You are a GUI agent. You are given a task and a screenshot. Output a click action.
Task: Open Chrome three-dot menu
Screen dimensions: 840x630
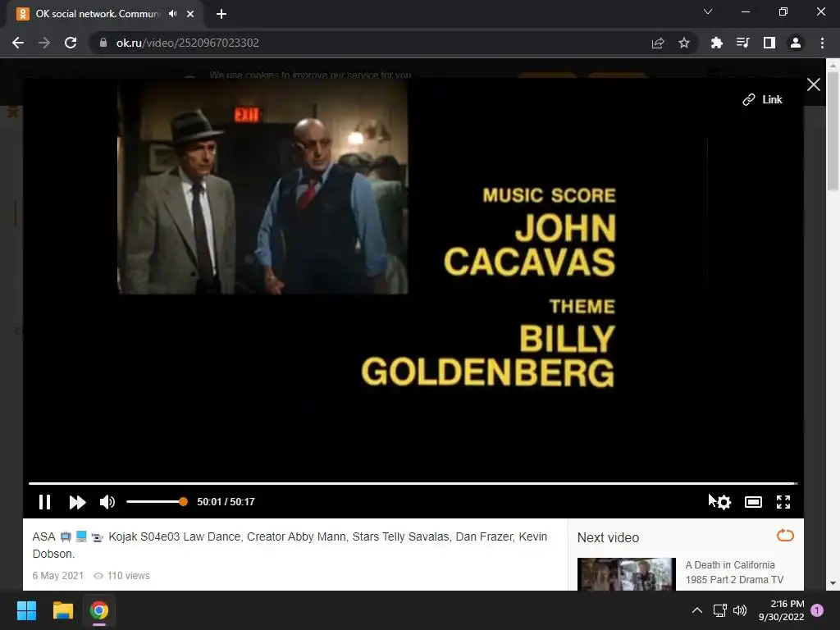[x=822, y=43]
